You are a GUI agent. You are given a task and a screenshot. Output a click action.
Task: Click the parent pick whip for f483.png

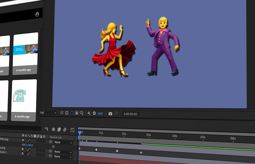[51, 142]
